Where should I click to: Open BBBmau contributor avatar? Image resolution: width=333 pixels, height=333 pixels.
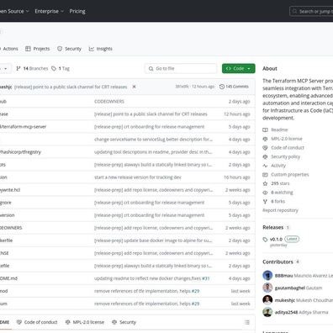pyautogui.click(x=267, y=276)
